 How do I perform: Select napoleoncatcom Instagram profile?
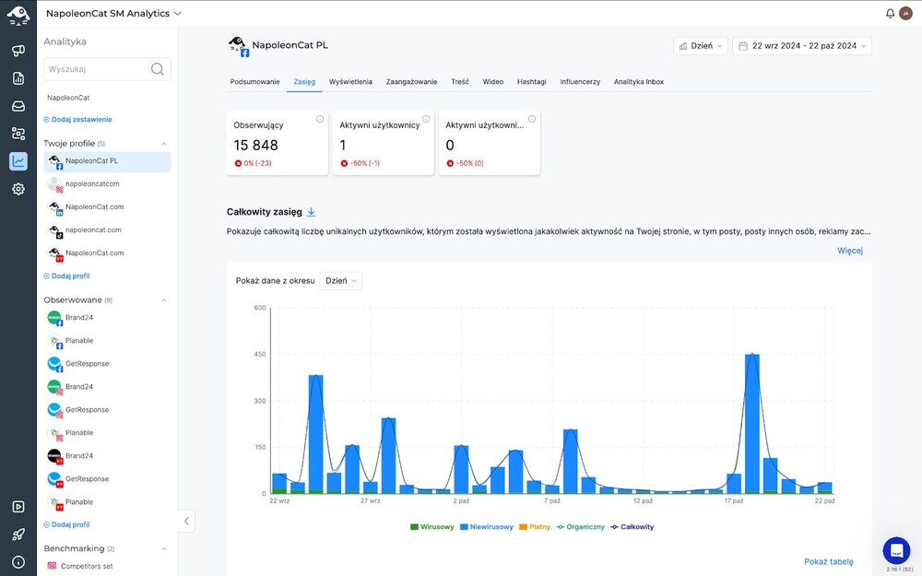click(107, 184)
